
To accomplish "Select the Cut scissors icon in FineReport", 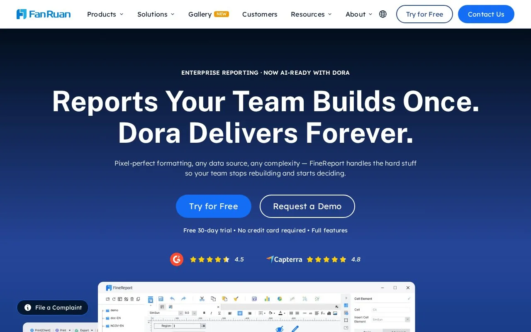I will [x=202, y=298].
